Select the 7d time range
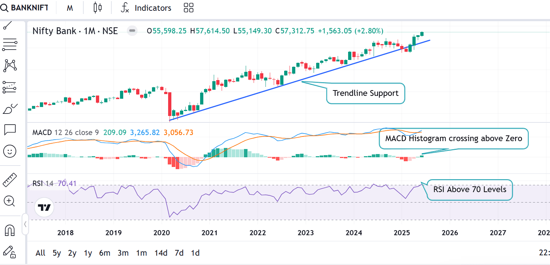The width and height of the screenshot is (550, 265). point(179,253)
